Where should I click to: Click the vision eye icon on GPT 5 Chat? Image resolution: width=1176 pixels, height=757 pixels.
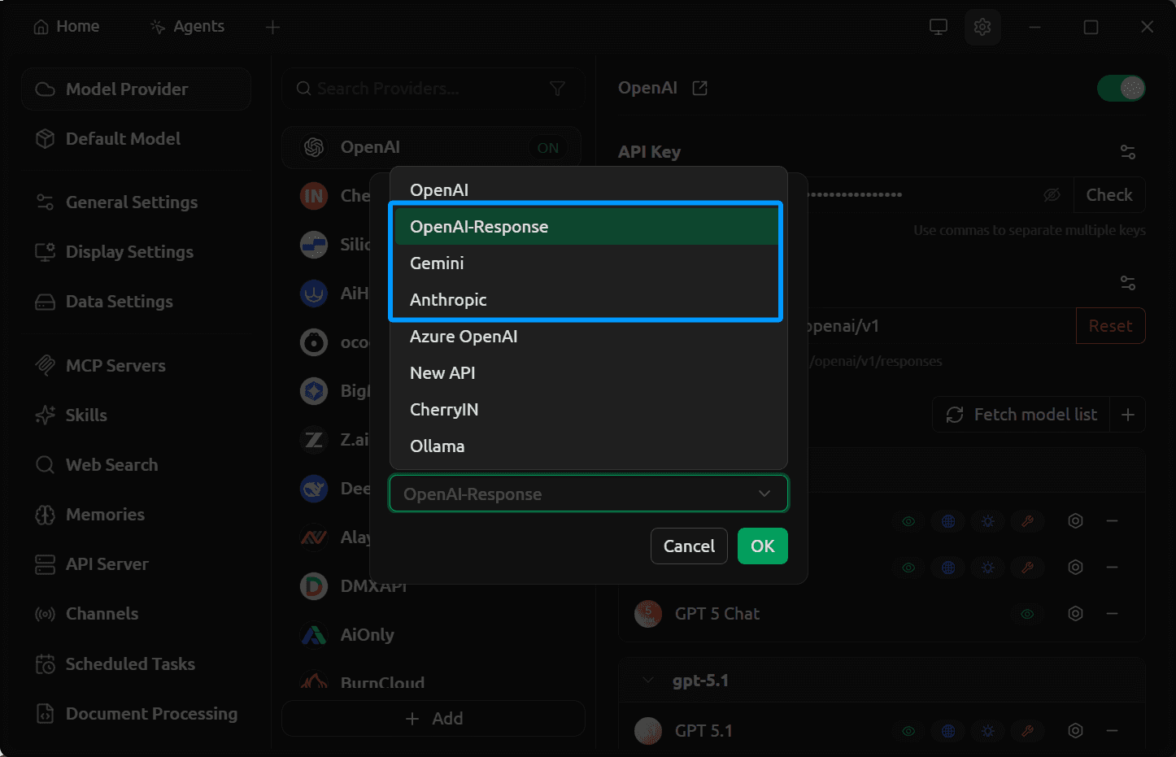click(x=1027, y=614)
